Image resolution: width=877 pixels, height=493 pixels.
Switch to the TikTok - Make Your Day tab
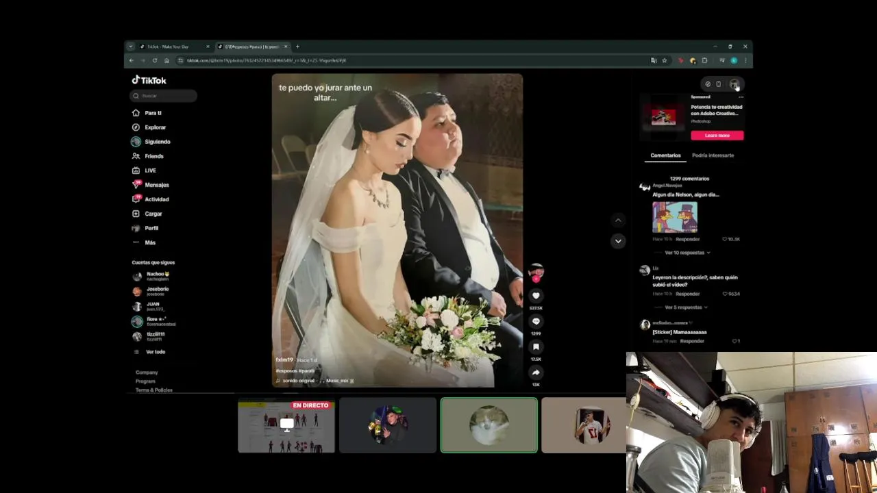point(175,47)
